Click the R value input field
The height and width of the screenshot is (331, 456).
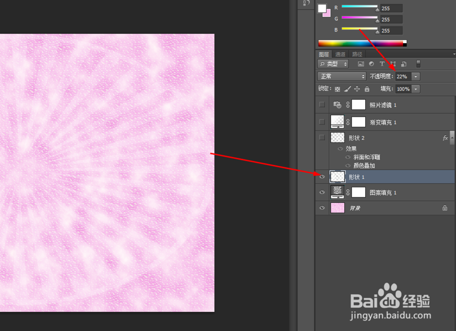coord(391,9)
